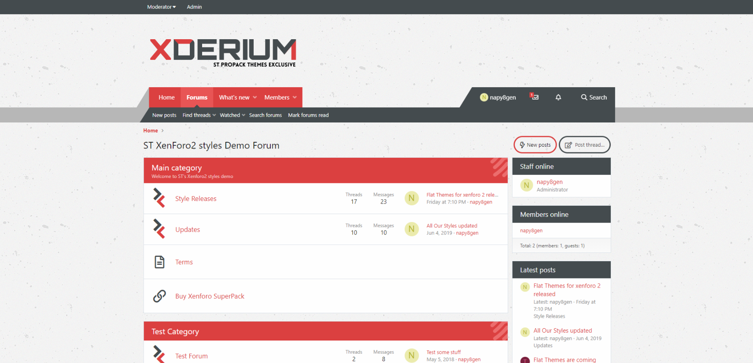Click the Style Releases forum arrow icon
Screen dimensions: 753x363
pos(159,198)
